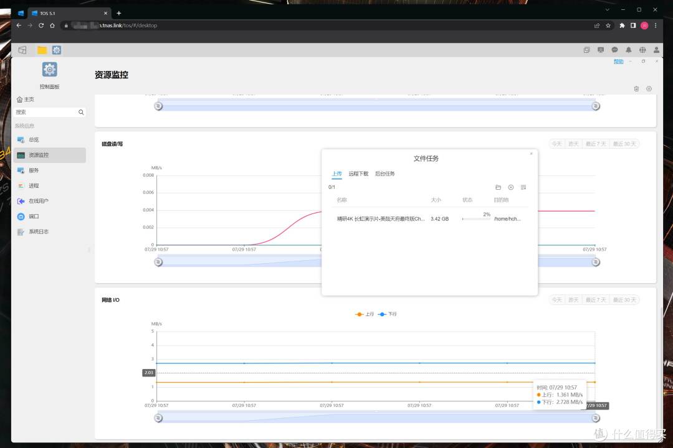Click right zoom handle of 磁盘读/写 slider
The image size is (673, 448).
pyautogui.click(x=596, y=262)
